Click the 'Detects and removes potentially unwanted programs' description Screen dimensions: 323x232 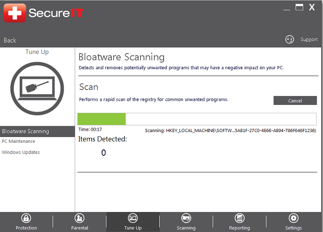(181, 68)
